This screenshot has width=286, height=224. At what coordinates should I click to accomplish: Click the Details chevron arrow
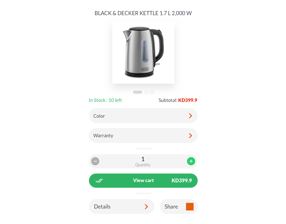(x=146, y=207)
